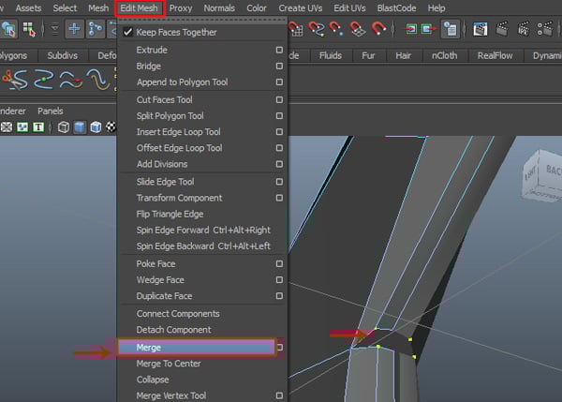The image size is (562, 402).
Task: Open the Extrude option box
Action: 279,50
